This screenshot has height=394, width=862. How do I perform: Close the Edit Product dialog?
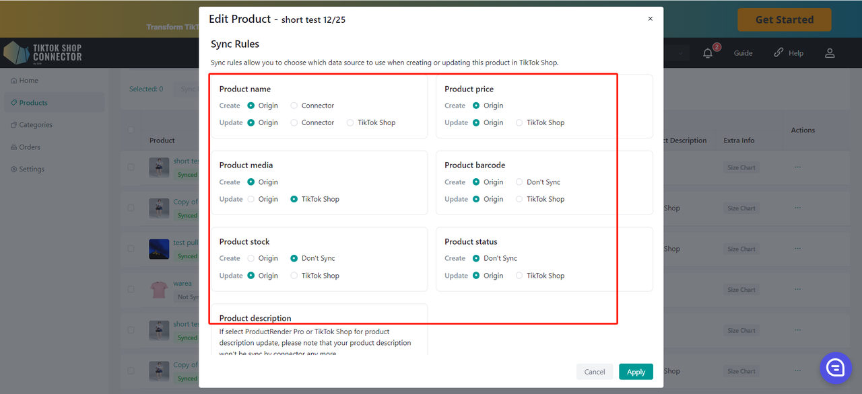(650, 19)
